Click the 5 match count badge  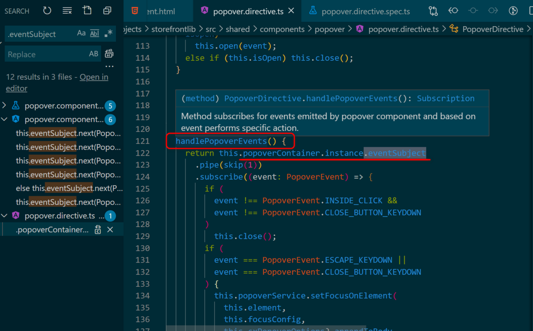pos(110,106)
